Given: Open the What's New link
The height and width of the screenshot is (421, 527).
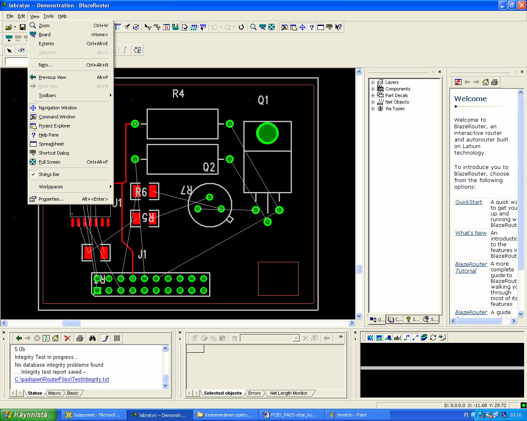Looking at the screenshot, I should pos(471,233).
